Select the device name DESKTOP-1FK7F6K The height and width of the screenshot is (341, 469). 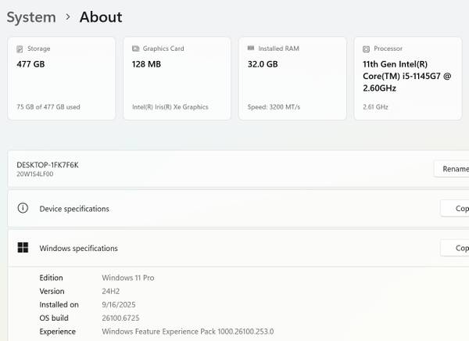click(x=48, y=165)
